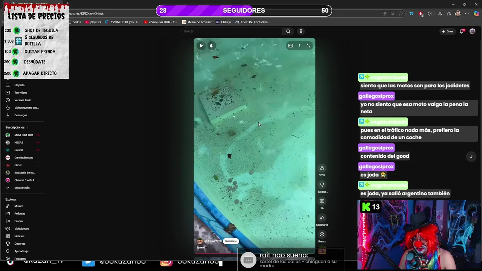This screenshot has width=482, height=271.
Task: Open the steam no browser bookmark
Action: pyautogui.click(x=197, y=22)
